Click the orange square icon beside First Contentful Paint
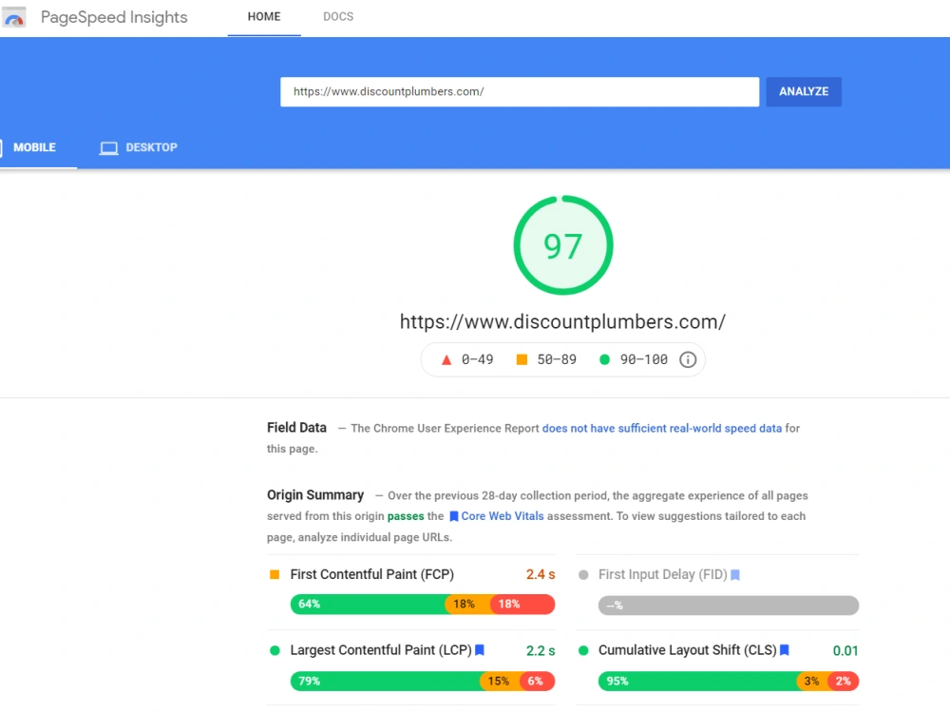Image resolution: width=950 pixels, height=713 pixels. click(275, 574)
